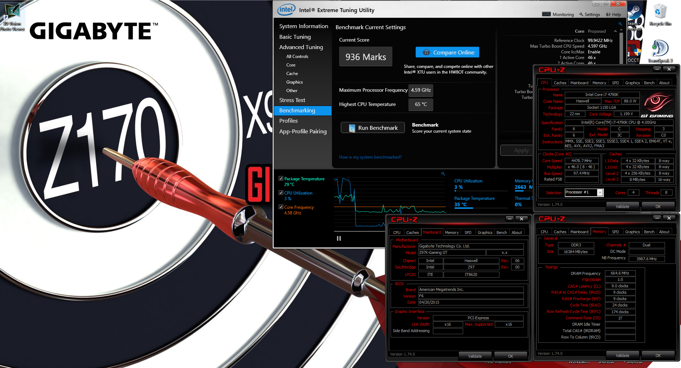Select Other under Advanced Tuning
The height and width of the screenshot is (368, 681).
tap(292, 90)
